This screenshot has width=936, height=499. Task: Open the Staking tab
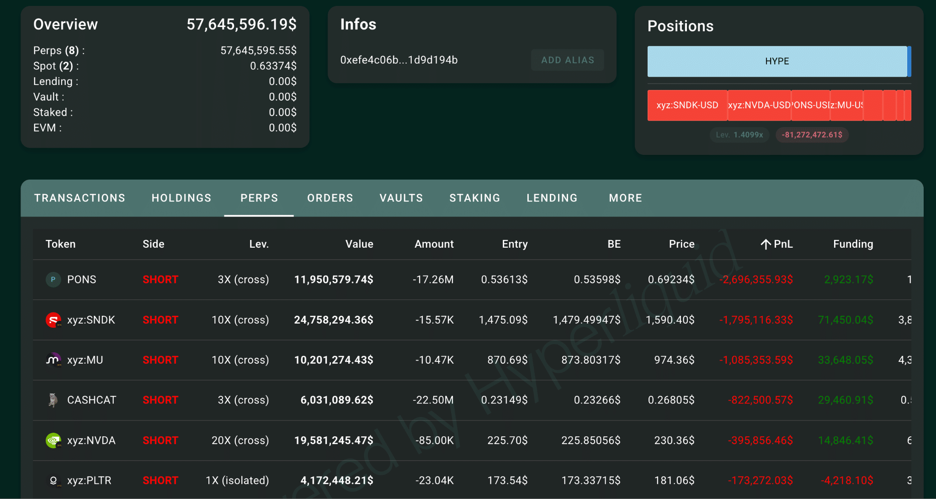(x=475, y=198)
